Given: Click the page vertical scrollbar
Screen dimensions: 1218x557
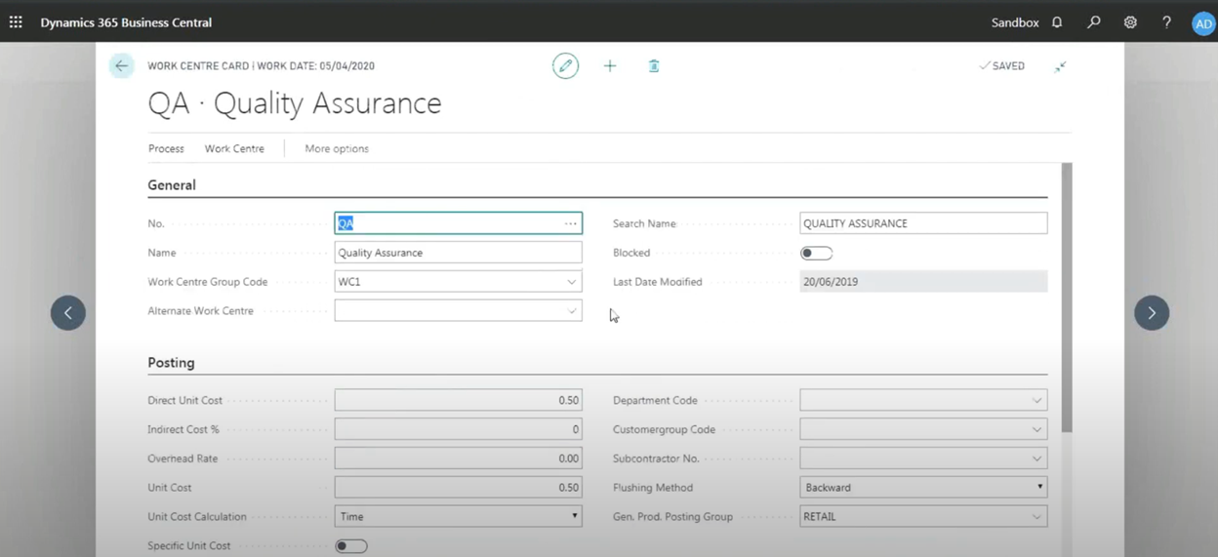Looking at the screenshot, I should 1067,298.
